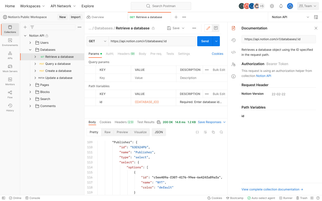Select the Visualize response view

(140, 132)
